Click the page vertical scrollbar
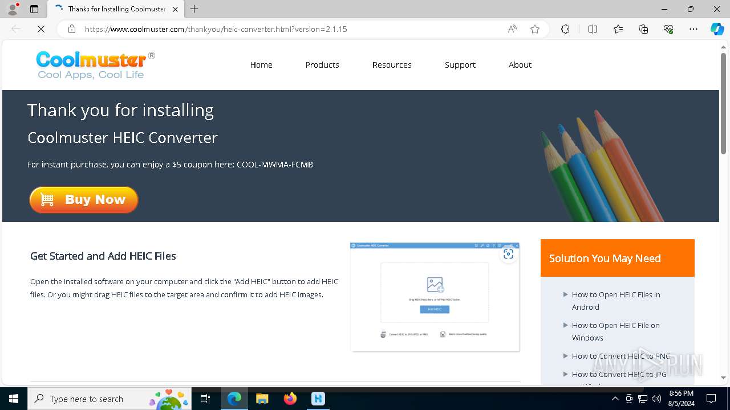Screen dimensions: 730x410 coord(723,102)
